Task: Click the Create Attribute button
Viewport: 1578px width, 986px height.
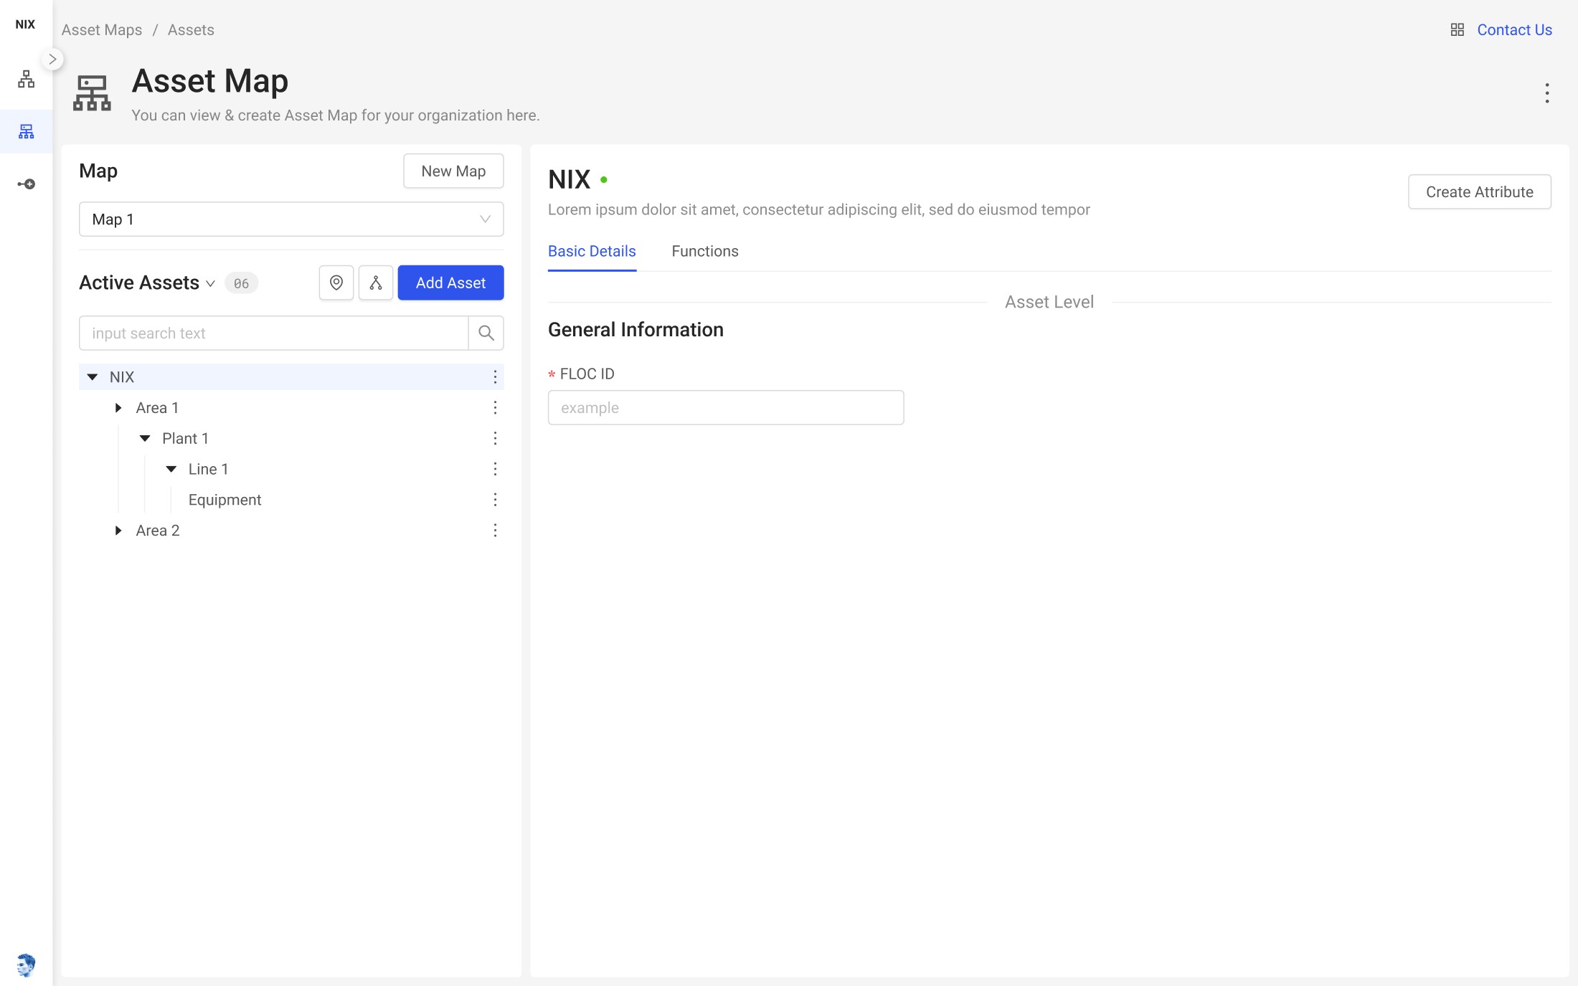Action: point(1480,192)
